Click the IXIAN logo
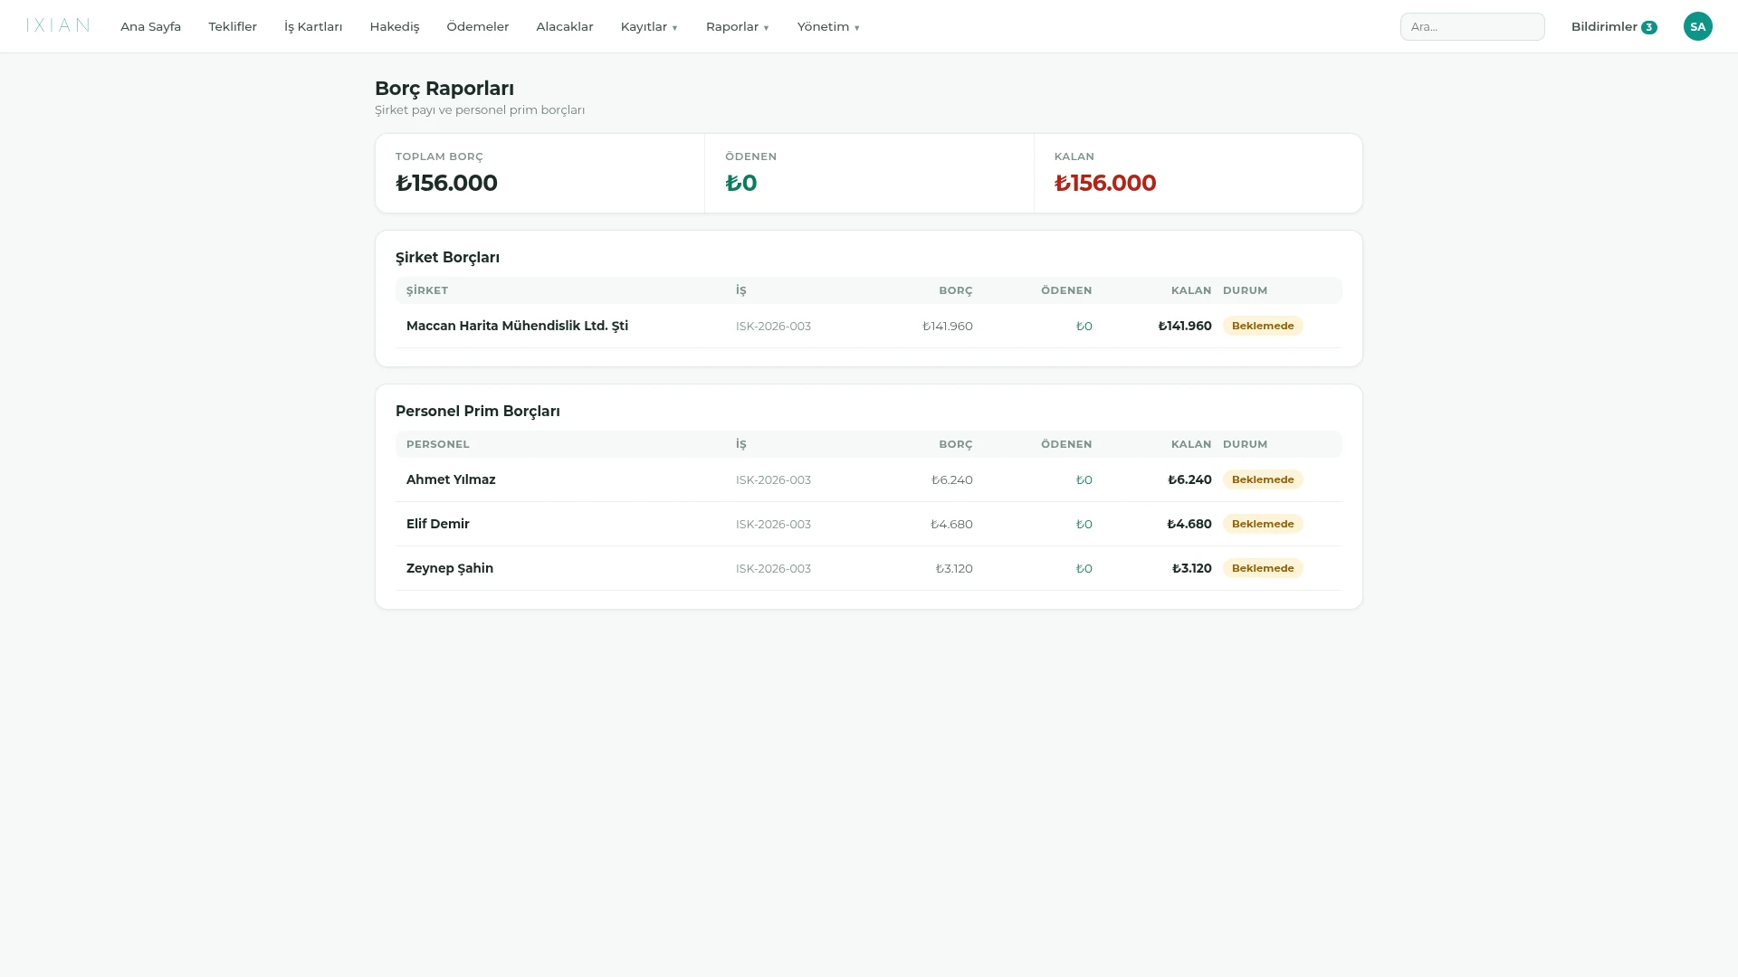Screen dimensions: 1738x977 (x=58, y=25)
